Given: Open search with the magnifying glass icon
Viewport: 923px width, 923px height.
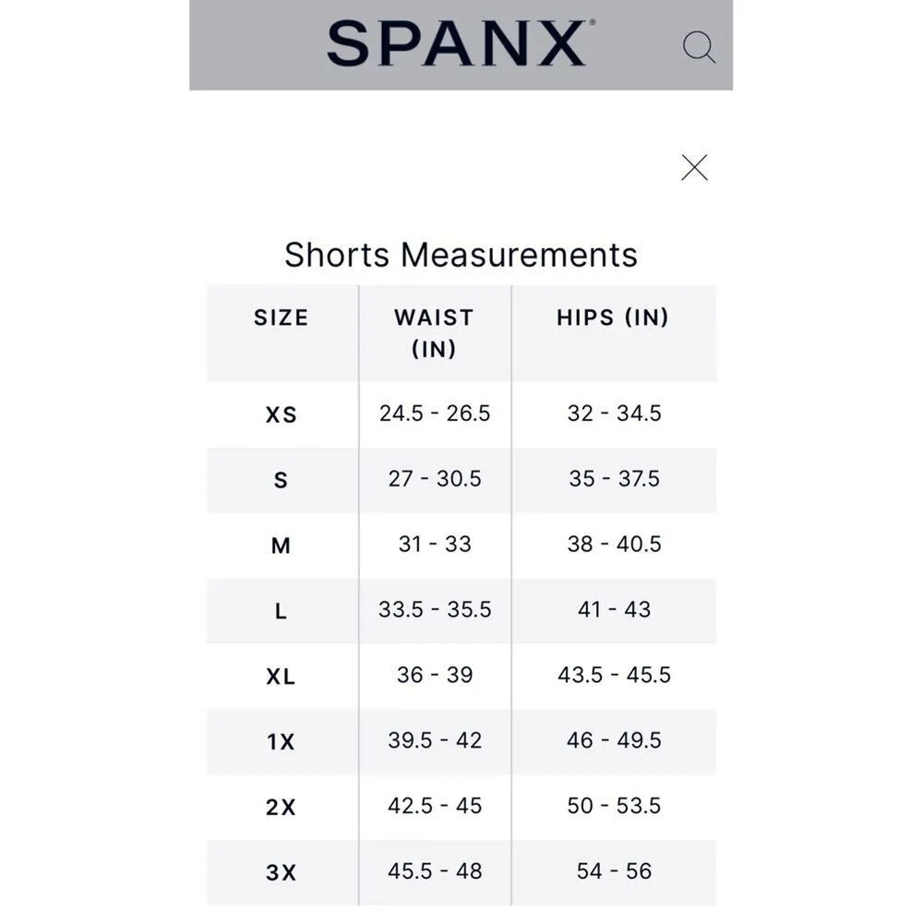Looking at the screenshot, I should [x=699, y=47].
